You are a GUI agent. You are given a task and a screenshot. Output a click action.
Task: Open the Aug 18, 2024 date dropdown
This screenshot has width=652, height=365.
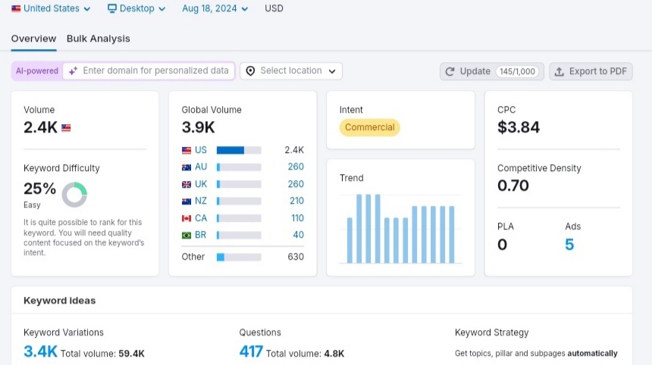(215, 8)
